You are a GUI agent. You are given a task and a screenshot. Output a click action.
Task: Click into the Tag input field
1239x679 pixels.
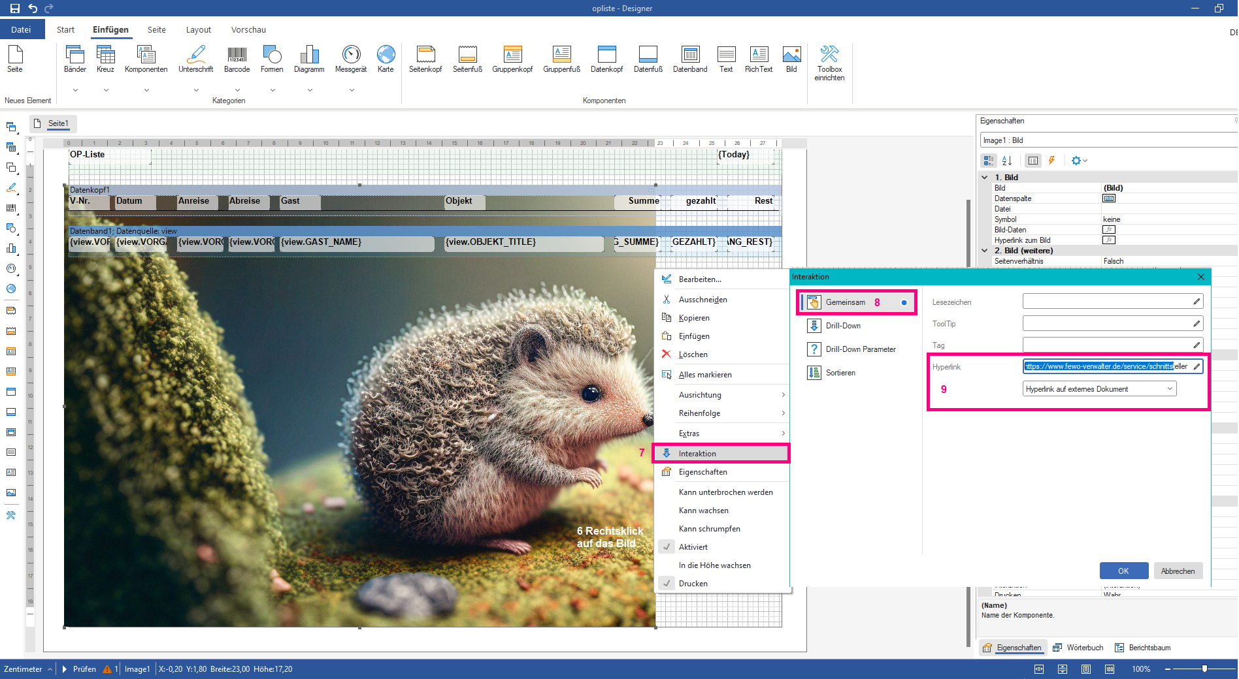point(1112,345)
